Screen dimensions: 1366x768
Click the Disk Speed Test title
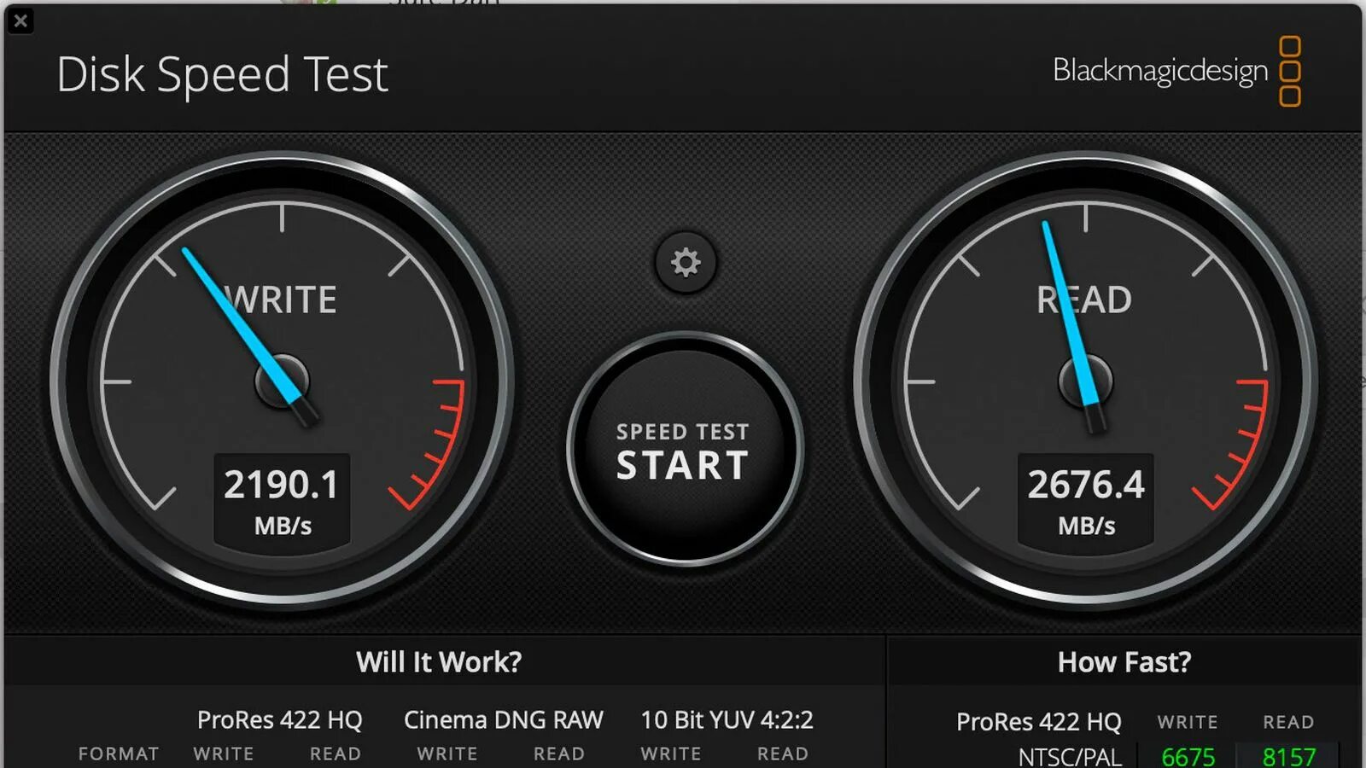tap(222, 75)
